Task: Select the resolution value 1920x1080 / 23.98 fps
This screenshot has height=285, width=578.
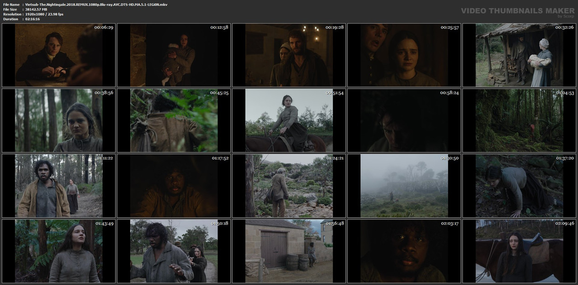Action: pos(44,14)
